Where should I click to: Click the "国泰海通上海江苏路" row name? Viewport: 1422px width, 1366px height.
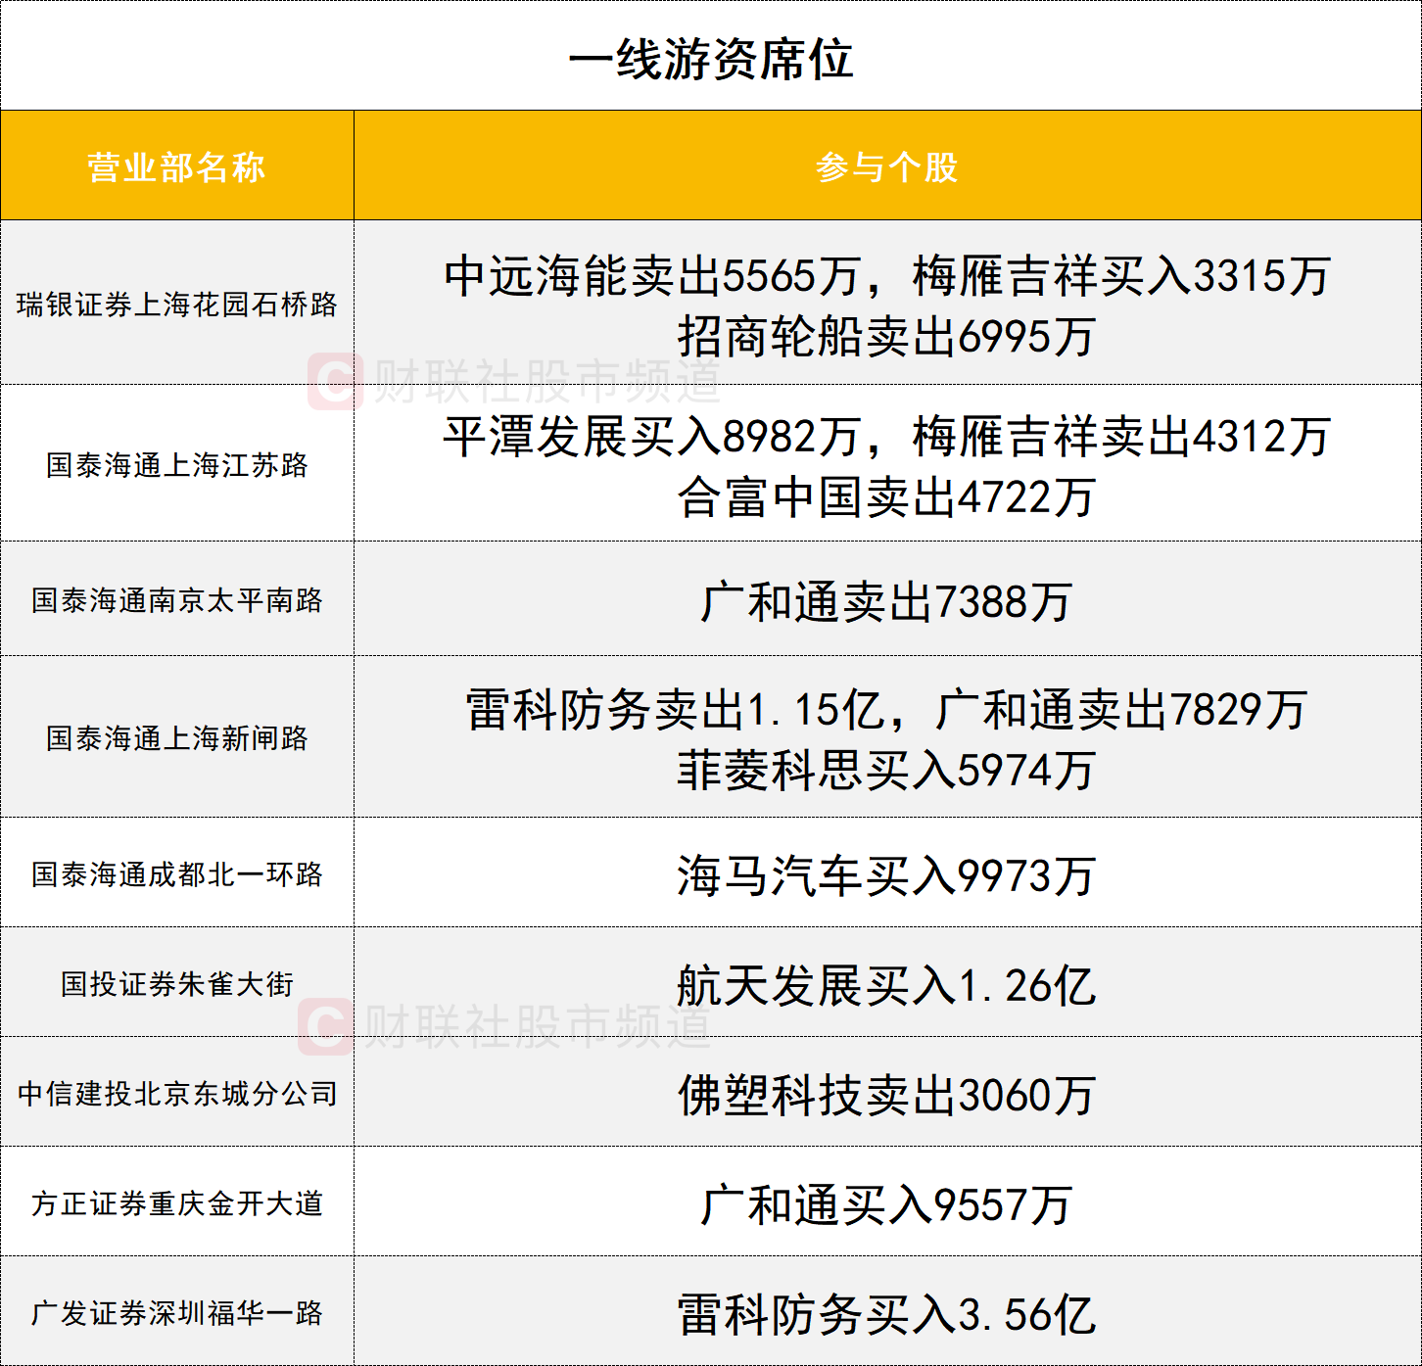[x=176, y=464]
